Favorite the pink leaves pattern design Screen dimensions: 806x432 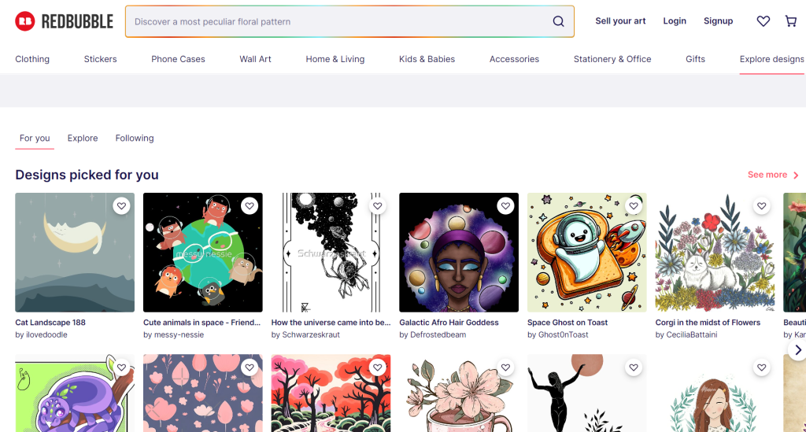250,367
